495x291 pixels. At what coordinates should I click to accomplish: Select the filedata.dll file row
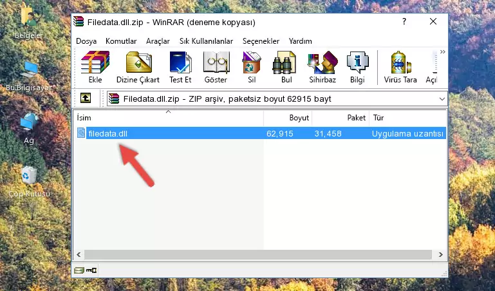[x=260, y=133]
